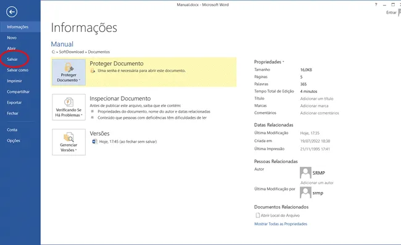This screenshot has height=245, width=401.
Task: Click the Informações page heading
Action: click(x=84, y=28)
